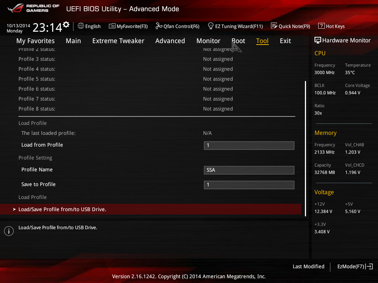Click the Hot Keys question mark icon
Screen dimensions: 378x283
click(322, 26)
